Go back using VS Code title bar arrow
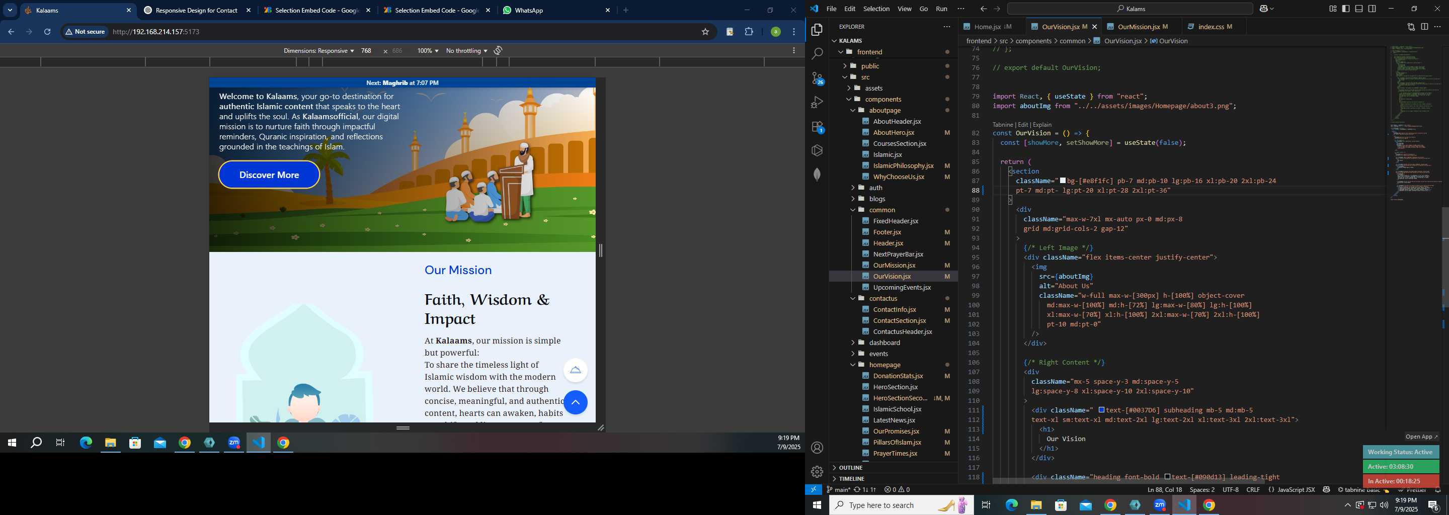This screenshot has width=1449, height=515. 983,9
